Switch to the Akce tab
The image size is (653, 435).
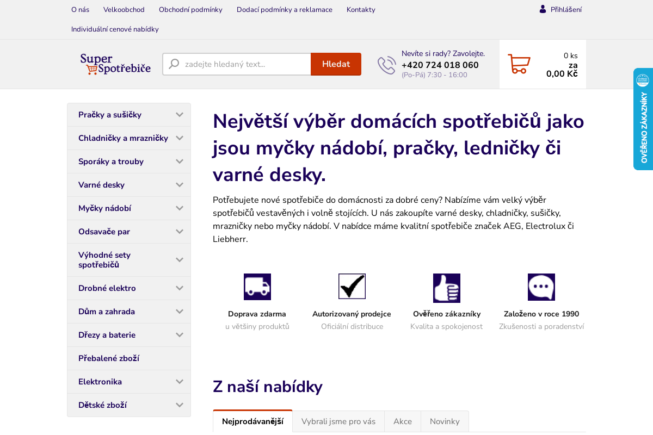coord(402,421)
